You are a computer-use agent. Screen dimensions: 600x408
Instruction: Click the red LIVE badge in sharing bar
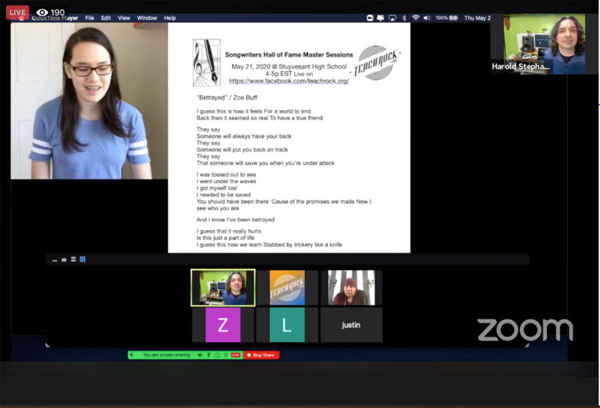235,355
